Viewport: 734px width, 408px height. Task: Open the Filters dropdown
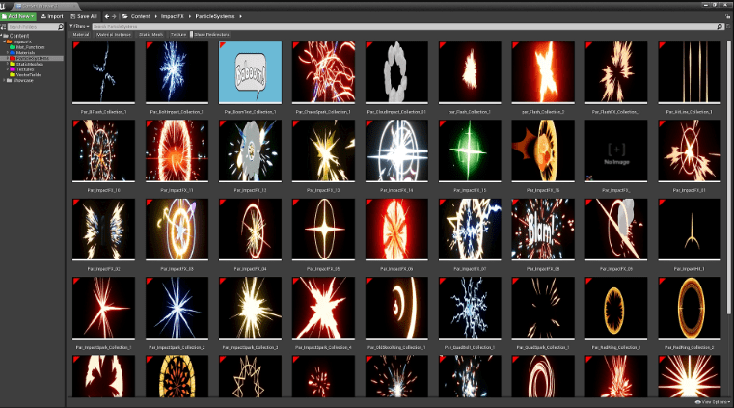point(79,27)
